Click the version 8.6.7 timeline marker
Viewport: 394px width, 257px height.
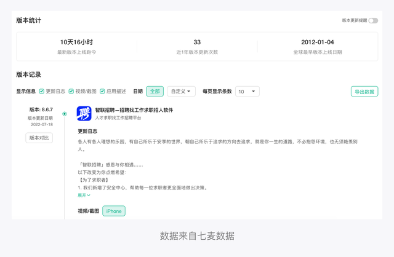[65, 114]
